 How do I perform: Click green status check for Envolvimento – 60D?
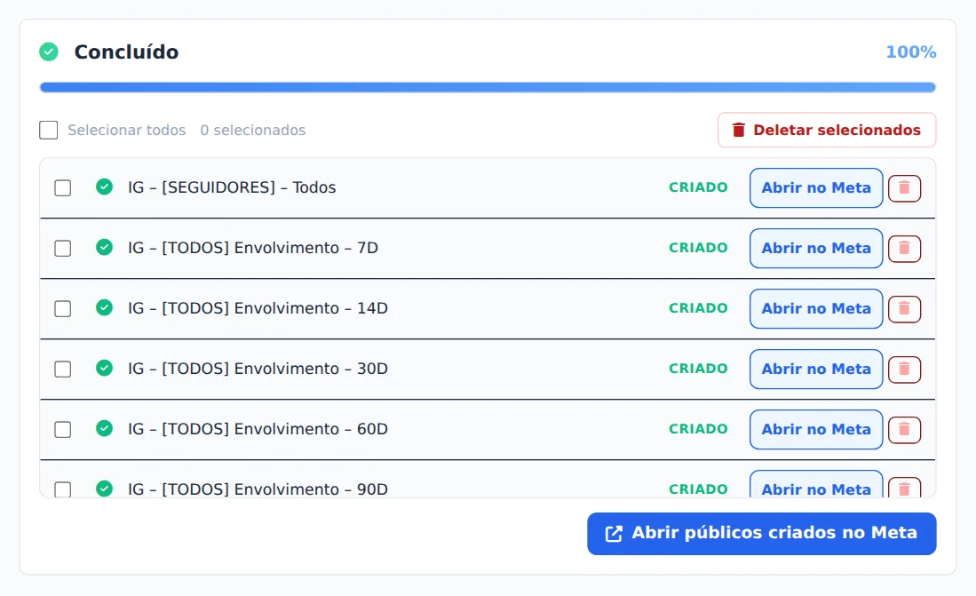tap(105, 428)
